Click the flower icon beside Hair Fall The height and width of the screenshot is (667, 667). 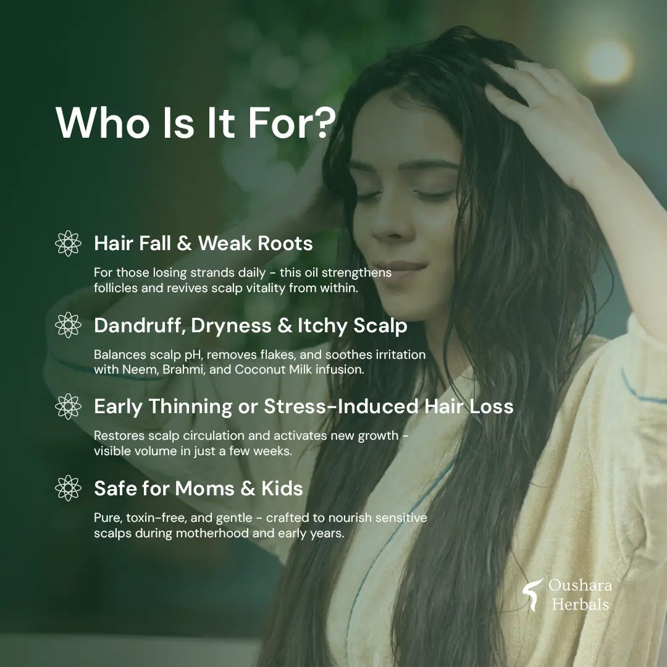(68, 243)
